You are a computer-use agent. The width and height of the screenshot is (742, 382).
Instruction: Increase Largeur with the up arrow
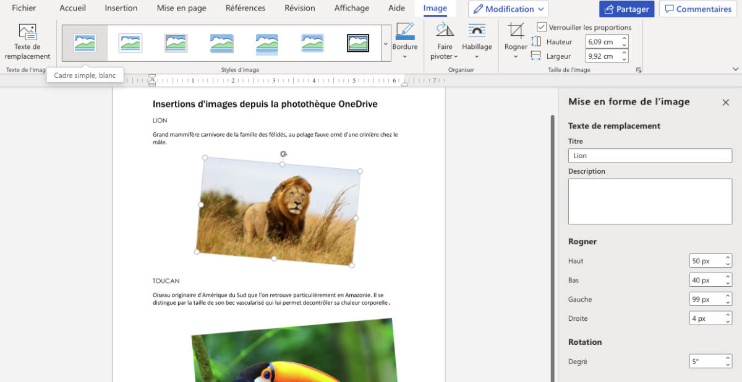[x=625, y=53]
